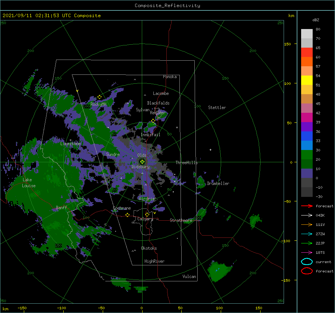
Task: Click the radar site marker at Olds
Action: [x=142, y=162]
